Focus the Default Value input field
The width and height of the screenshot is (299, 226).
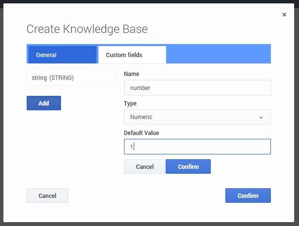pyautogui.click(x=197, y=147)
